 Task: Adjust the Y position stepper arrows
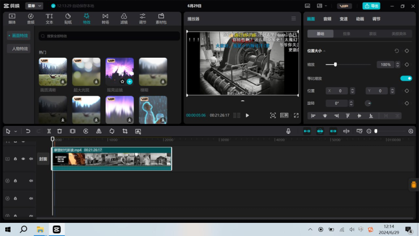point(392,91)
